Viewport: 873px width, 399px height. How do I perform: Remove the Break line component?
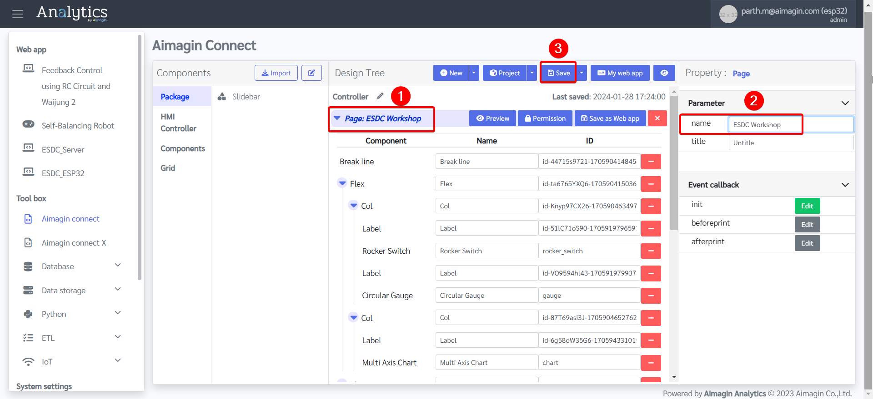tap(651, 162)
